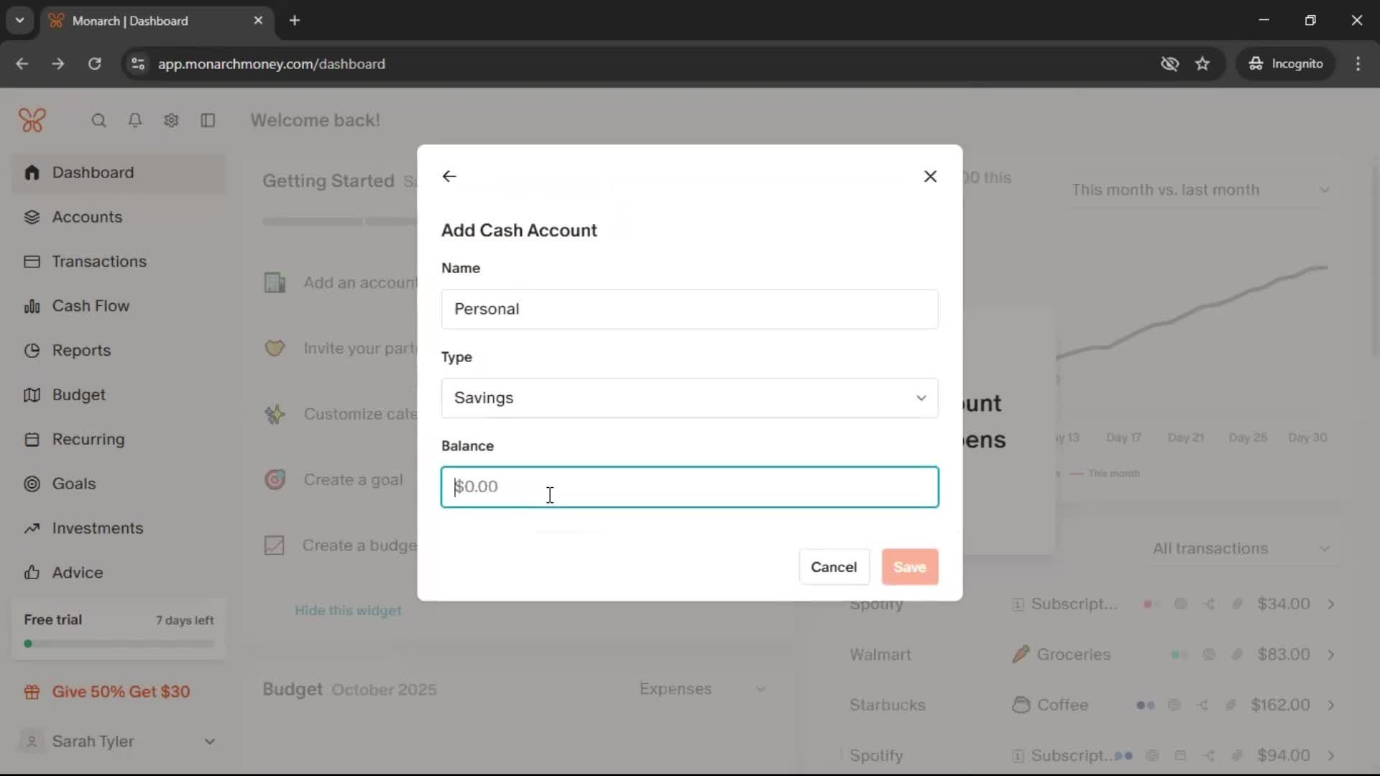Click the Monarch butterfly logo
This screenshot has width=1380, height=776.
coord(32,120)
